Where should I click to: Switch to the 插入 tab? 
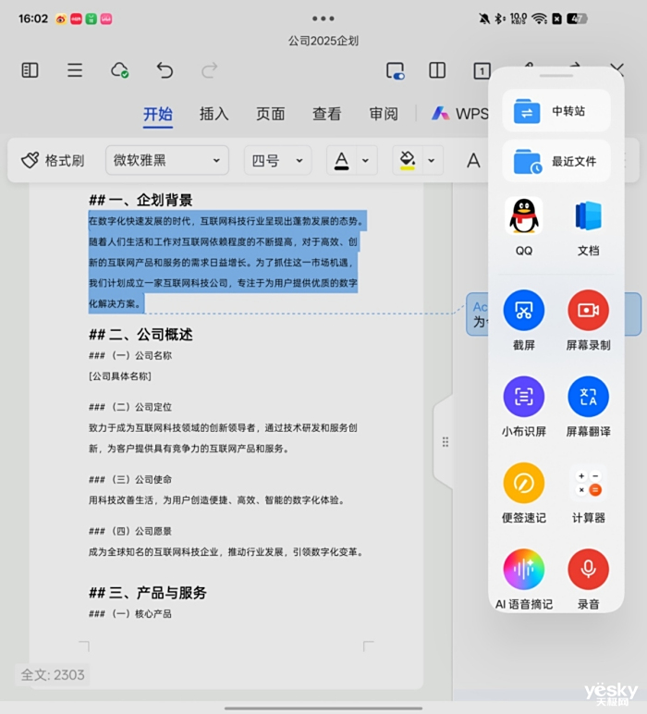click(x=214, y=114)
